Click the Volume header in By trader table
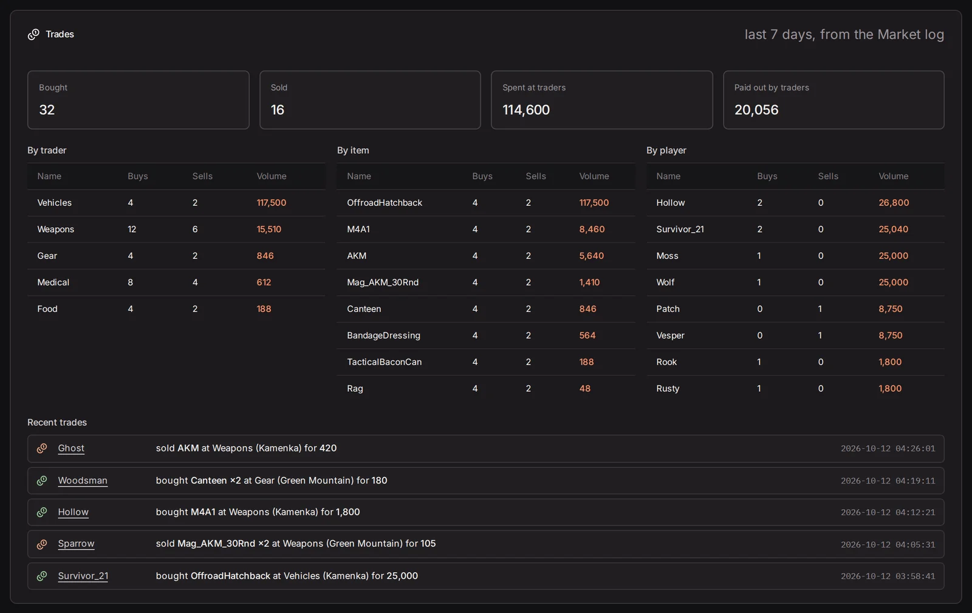This screenshot has height=613, width=972. pyautogui.click(x=272, y=176)
